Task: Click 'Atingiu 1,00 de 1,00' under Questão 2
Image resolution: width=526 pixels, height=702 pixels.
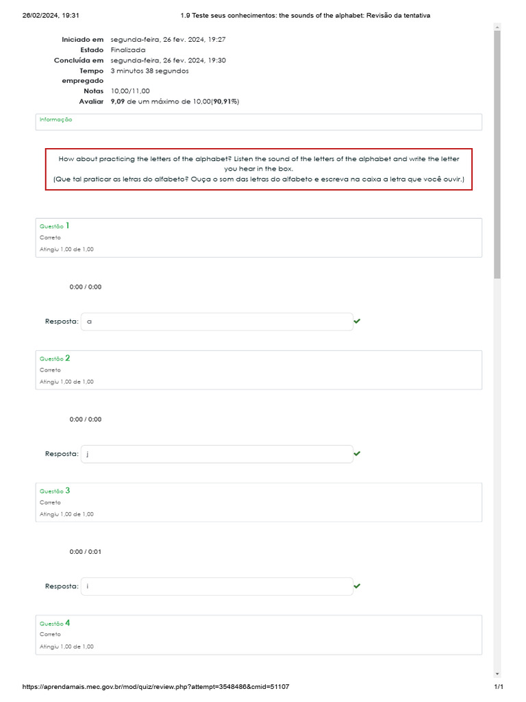Action: point(66,382)
